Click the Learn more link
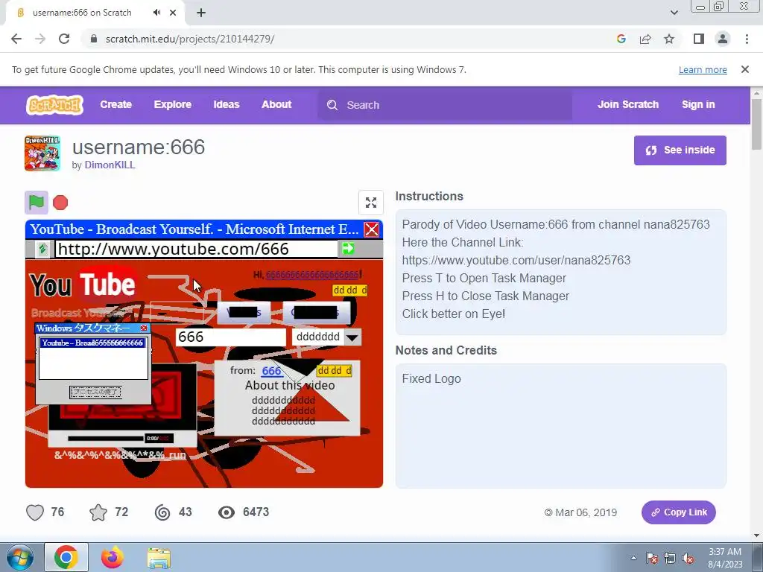The height and width of the screenshot is (572, 763). [x=703, y=69]
